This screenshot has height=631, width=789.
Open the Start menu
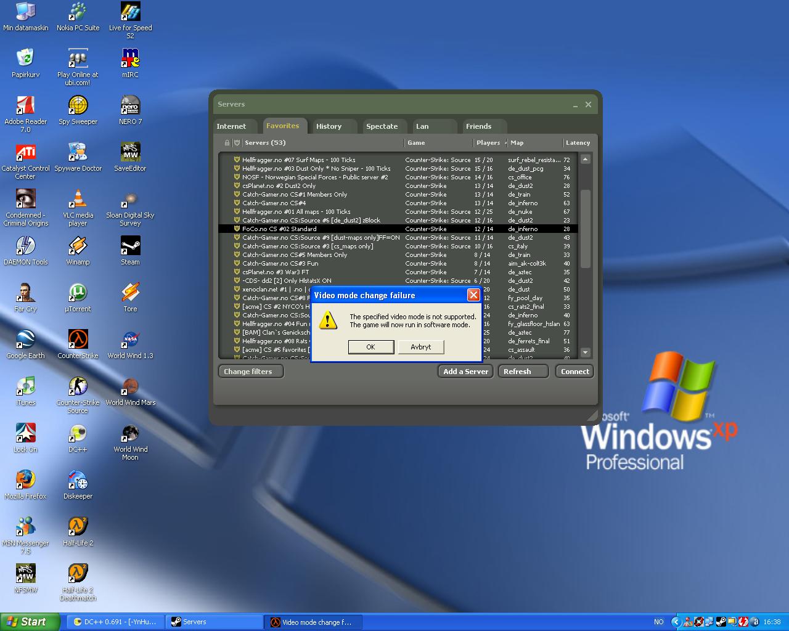pos(30,622)
